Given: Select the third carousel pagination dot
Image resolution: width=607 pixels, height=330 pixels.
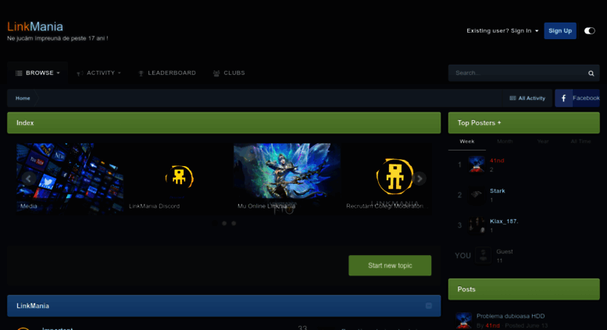Looking at the screenshot, I should tap(234, 223).
